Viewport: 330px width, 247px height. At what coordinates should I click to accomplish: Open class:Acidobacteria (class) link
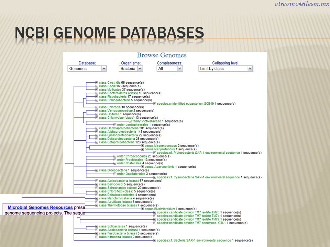tap(119, 230)
